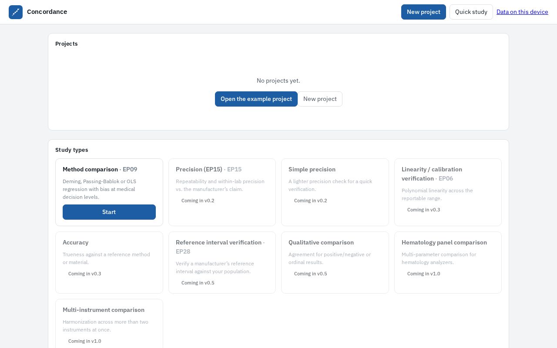The height and width of the screenshot is (348, 557).
Task: Click the New project button in header
Action: [423, 12]
